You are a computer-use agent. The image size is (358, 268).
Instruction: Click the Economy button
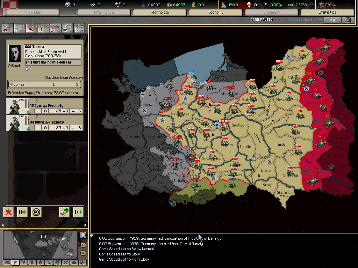point(215,12)
